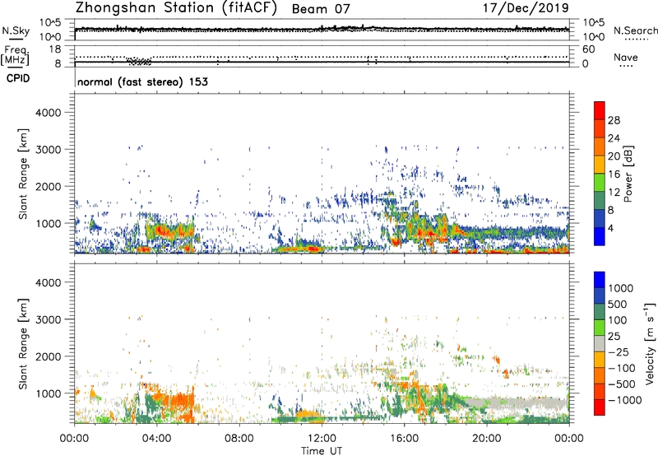Viewport: 658px width, 456px height.
Task: Select the '16:00' time tick label
Action: pyautogui.click(x=404, y=439)
